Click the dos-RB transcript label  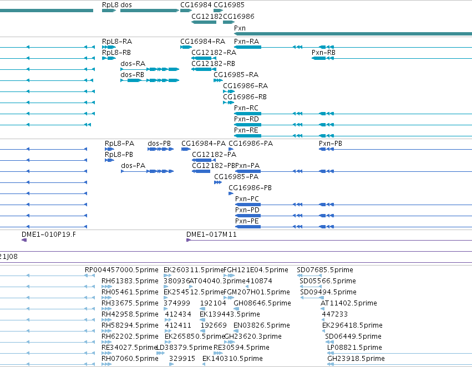coord(132,75)
